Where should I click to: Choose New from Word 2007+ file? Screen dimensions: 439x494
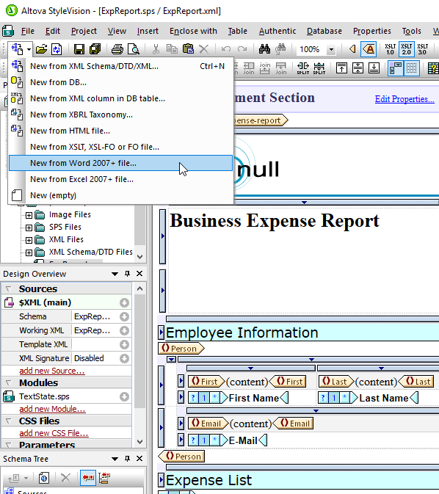121,163
